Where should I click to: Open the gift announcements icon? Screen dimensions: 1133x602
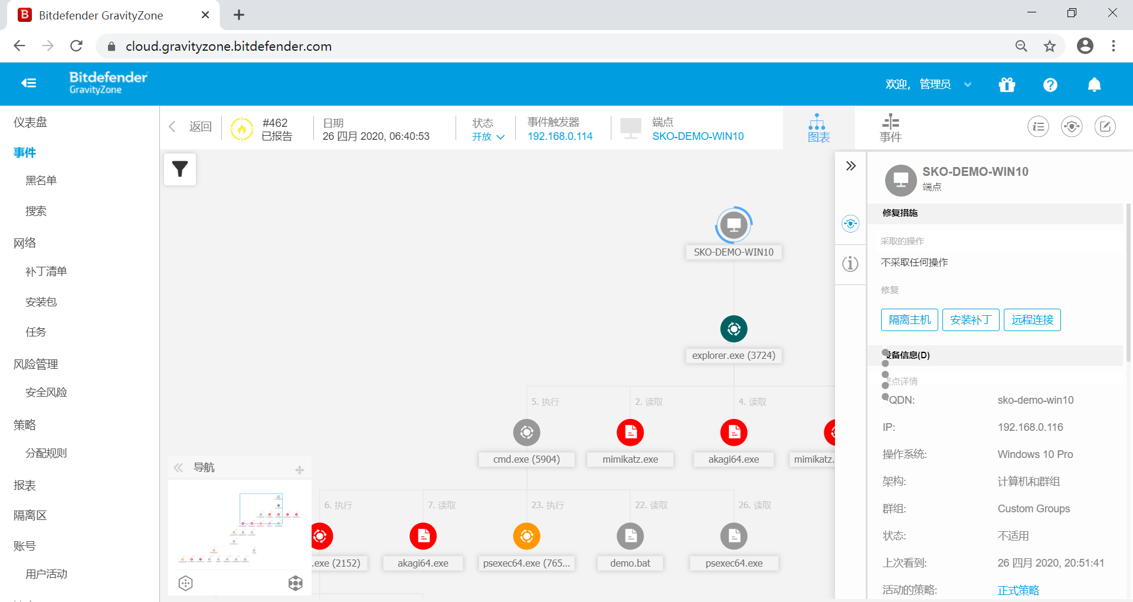click(1007, 85)
